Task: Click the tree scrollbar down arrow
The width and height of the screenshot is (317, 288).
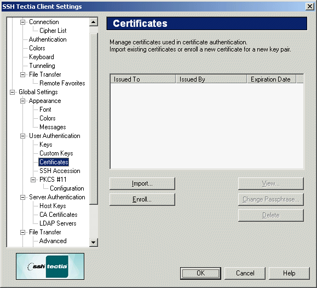Action: coord(94,243)
